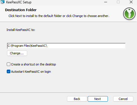Click the 'Create a shortcut on the desktop' label
Screen dimensions: 137x105
(x=33, y=64)
